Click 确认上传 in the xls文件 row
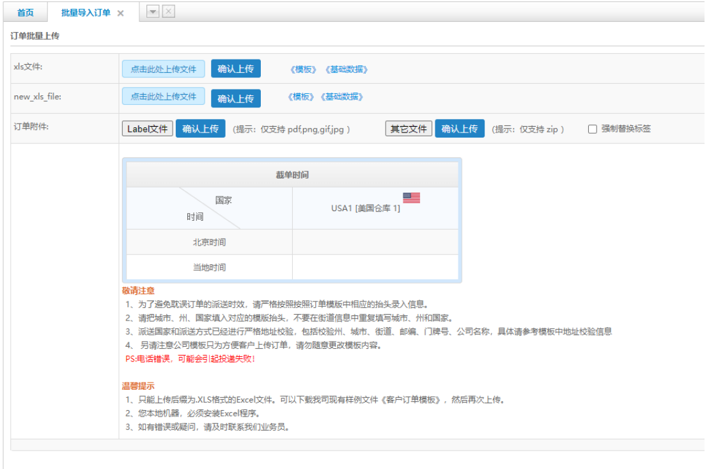Screen dimensions: 709x469 click(236, 69)
